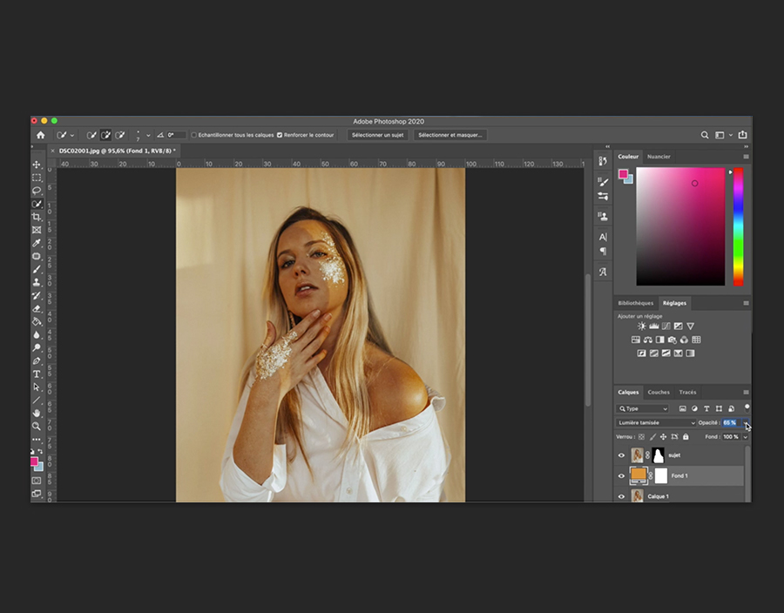Open Opacité slider dropdown arrow

[x=746, y=422]
